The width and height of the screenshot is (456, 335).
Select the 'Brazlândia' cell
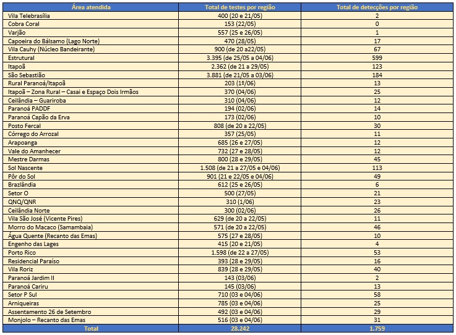(x=91, y=185)
